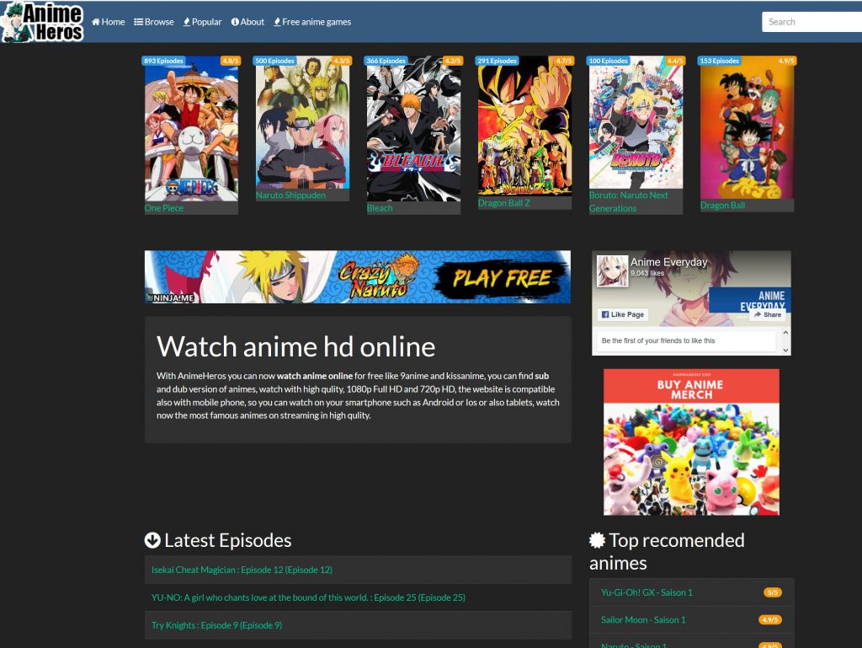Select the Naruto Shippuden cover image
This screenshot has width=862, height=648.
[x=302, y=122]
